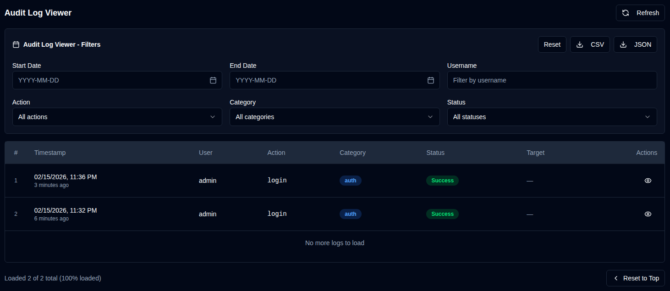
Task: View details of log entry 2
Action: point(648,214)
